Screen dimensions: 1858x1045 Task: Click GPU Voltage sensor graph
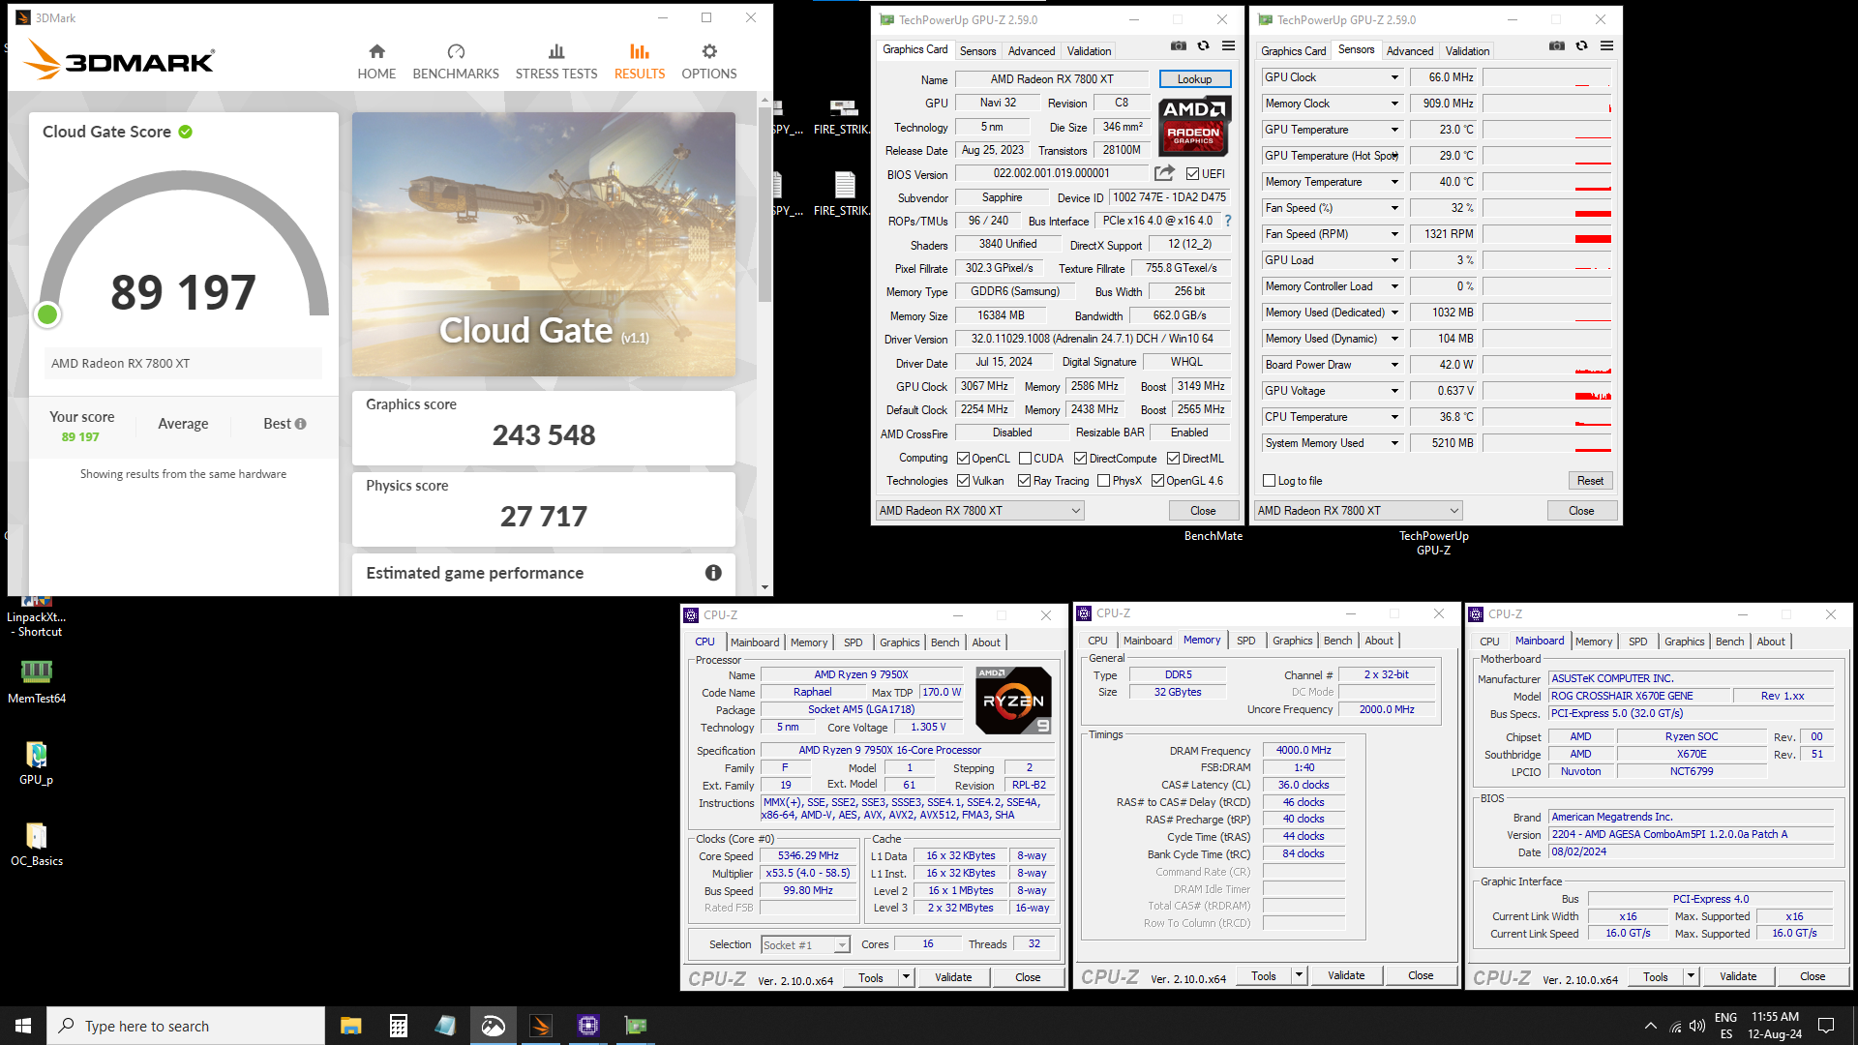tap(1546, 391)
